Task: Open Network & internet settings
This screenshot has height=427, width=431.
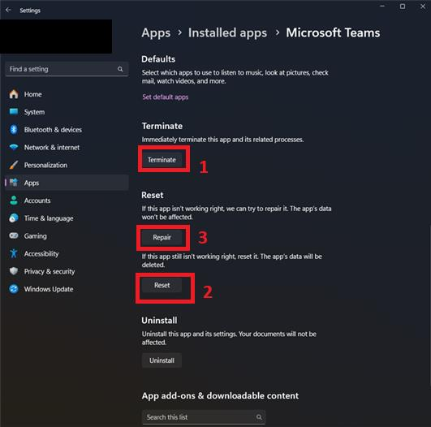Action: (x=67, y=148)
